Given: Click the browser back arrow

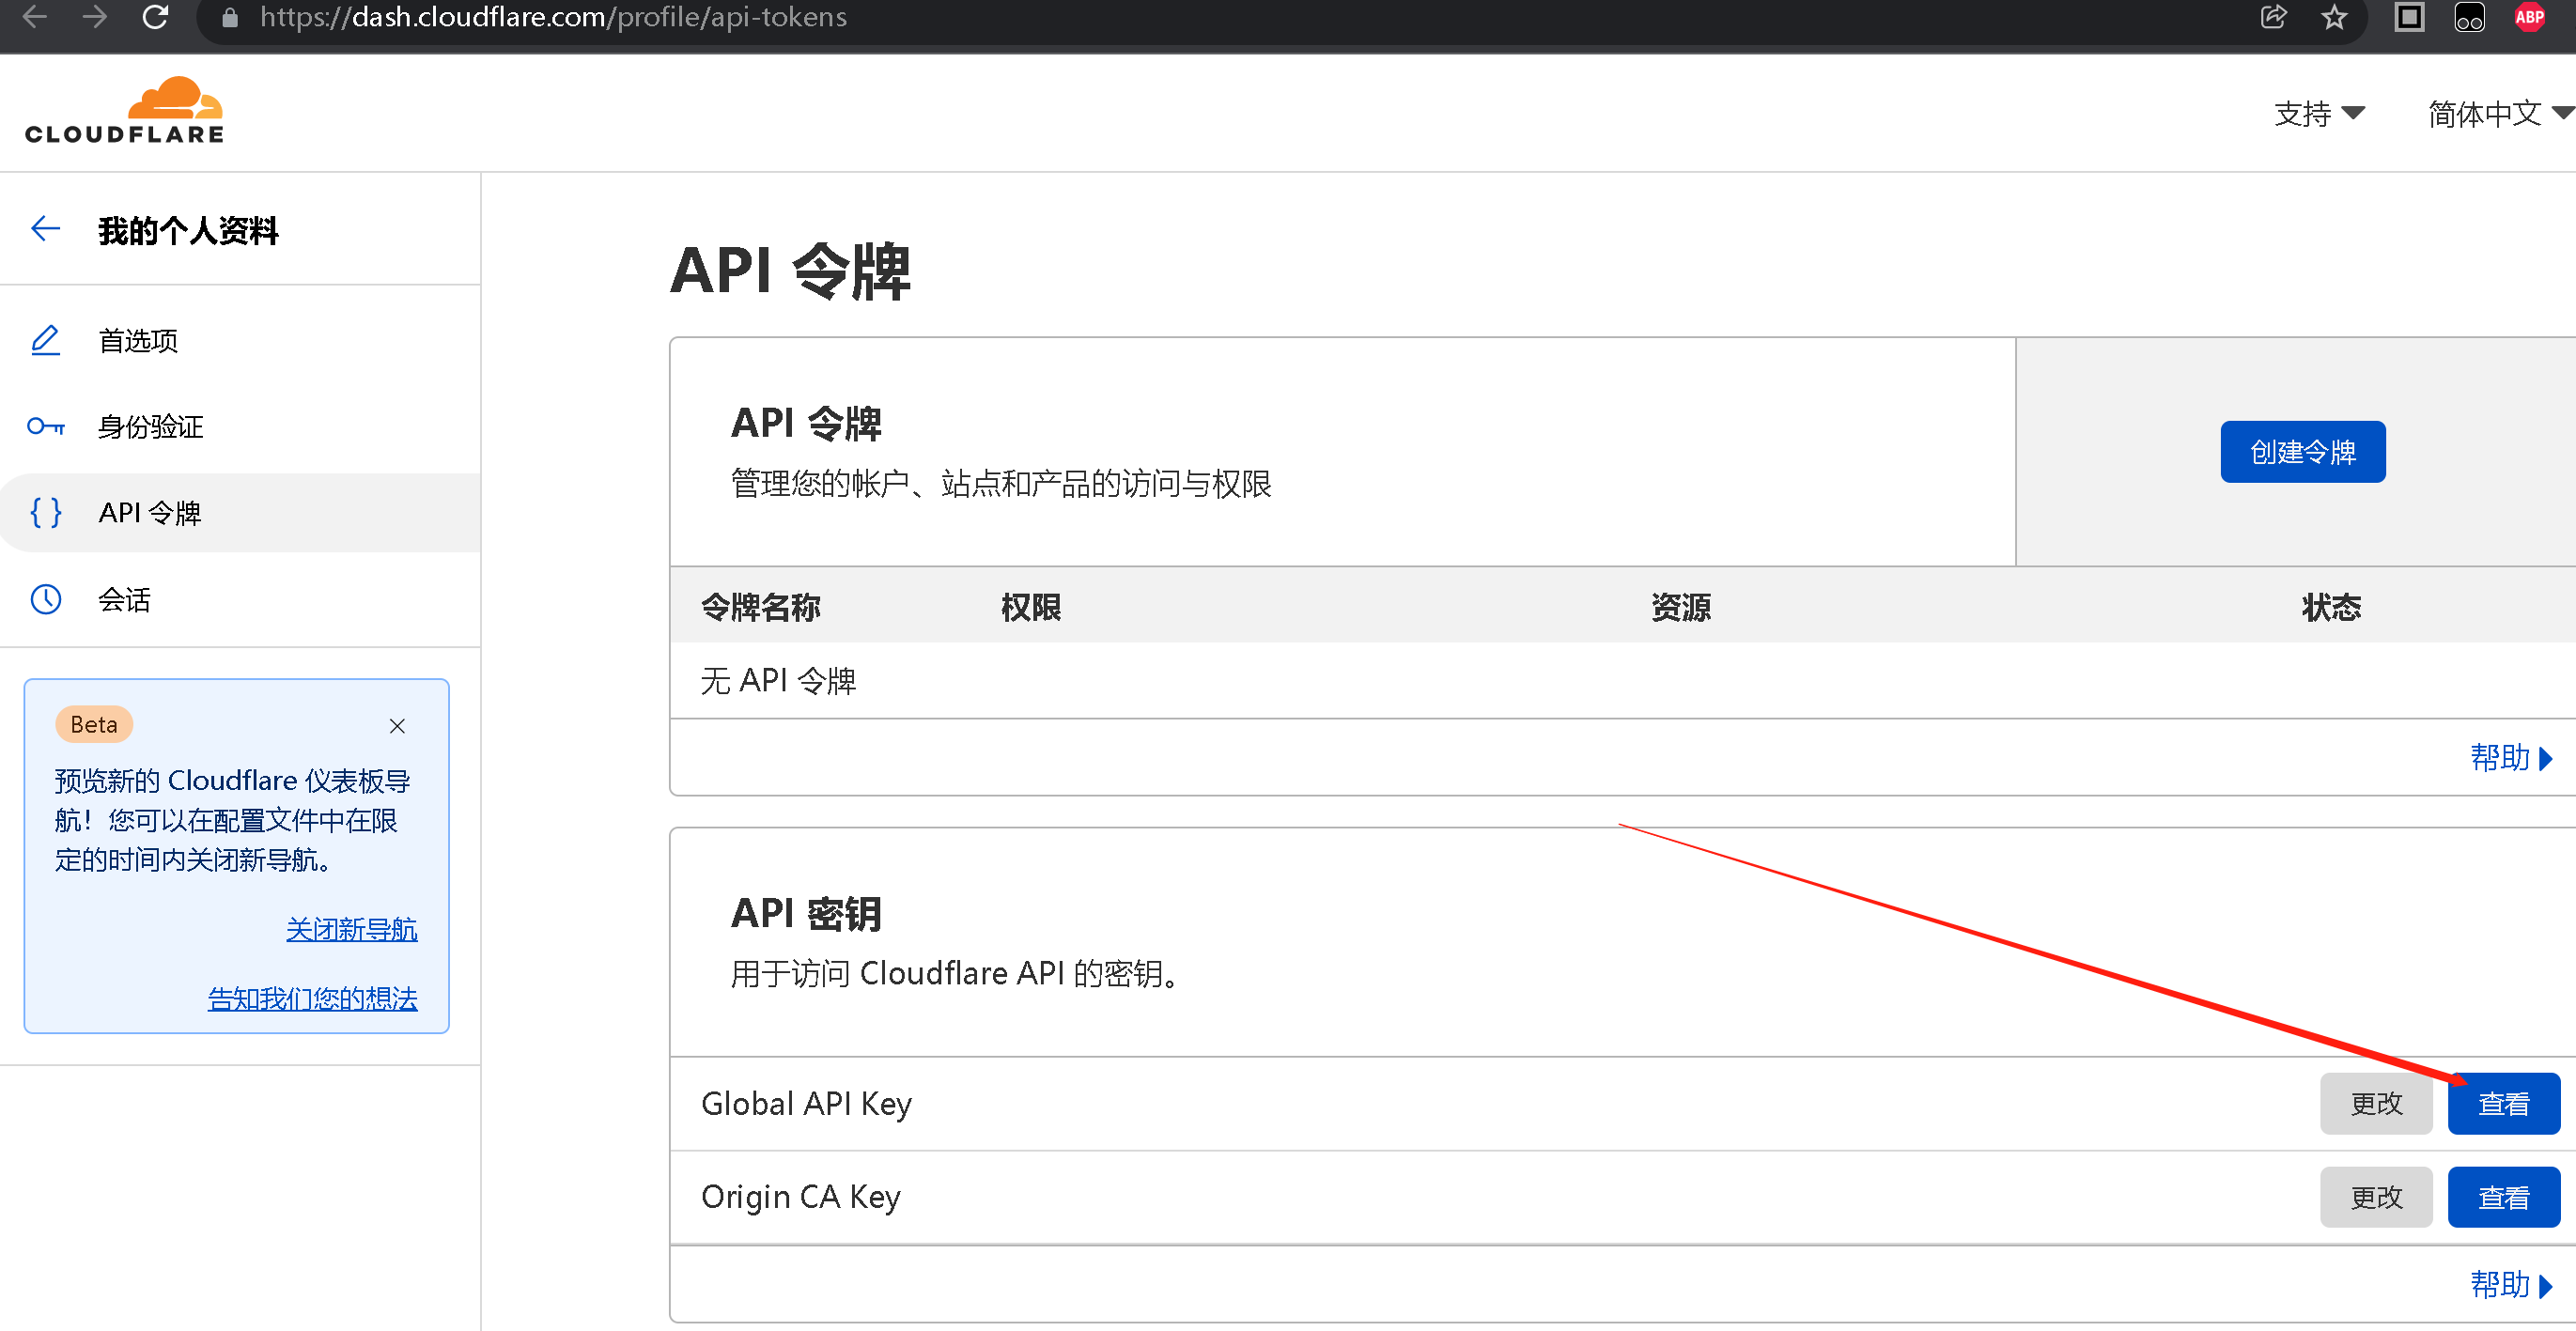Looking at the screenshot, I should [x=35, y=17].
